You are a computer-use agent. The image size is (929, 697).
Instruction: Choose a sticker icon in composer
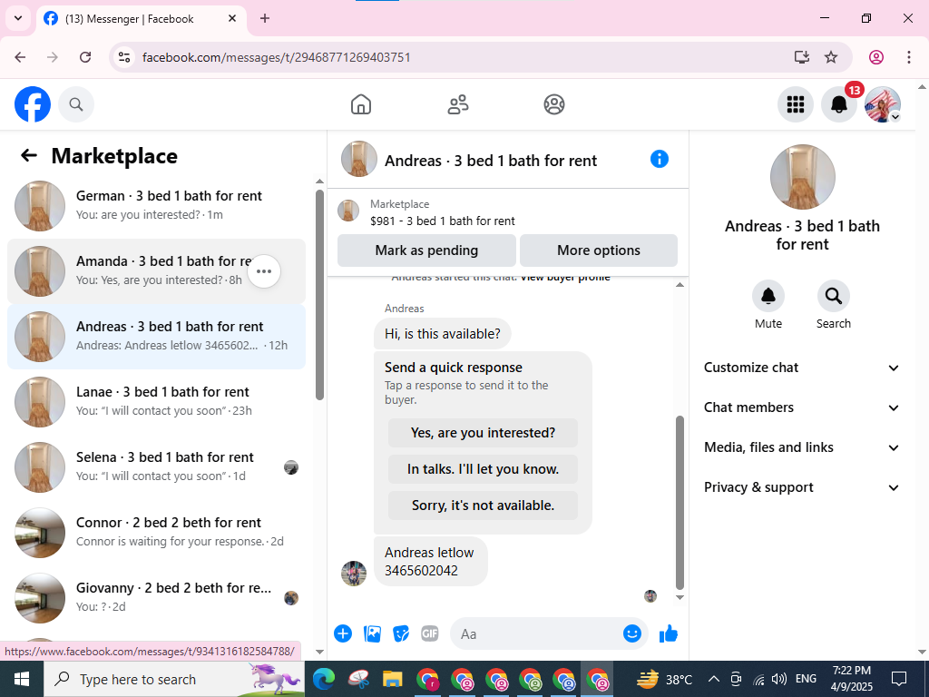click(401, 633)
